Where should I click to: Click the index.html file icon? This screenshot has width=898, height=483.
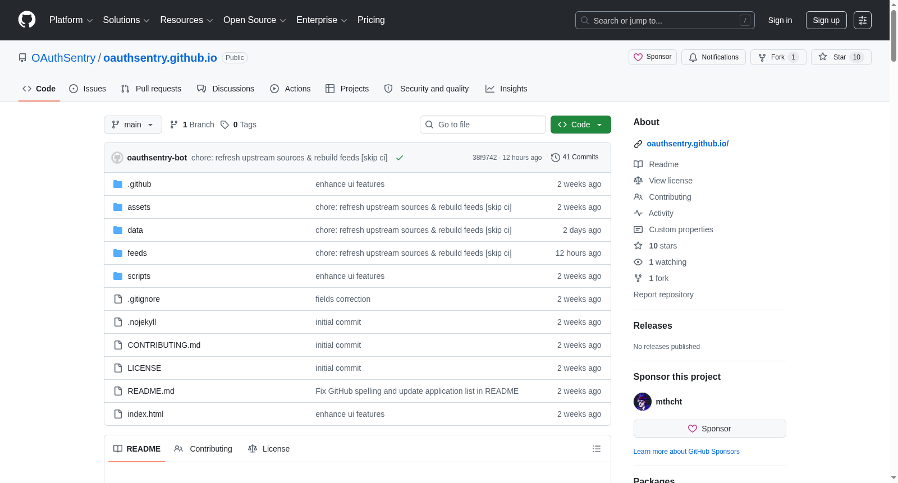pos(118,414)
